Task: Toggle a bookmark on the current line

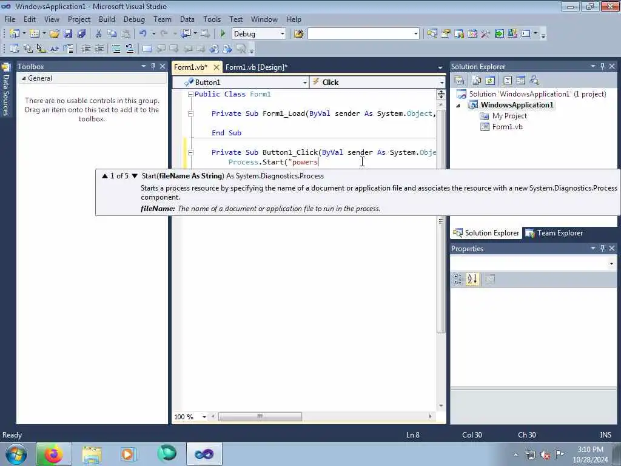Action: coord(147,49)
